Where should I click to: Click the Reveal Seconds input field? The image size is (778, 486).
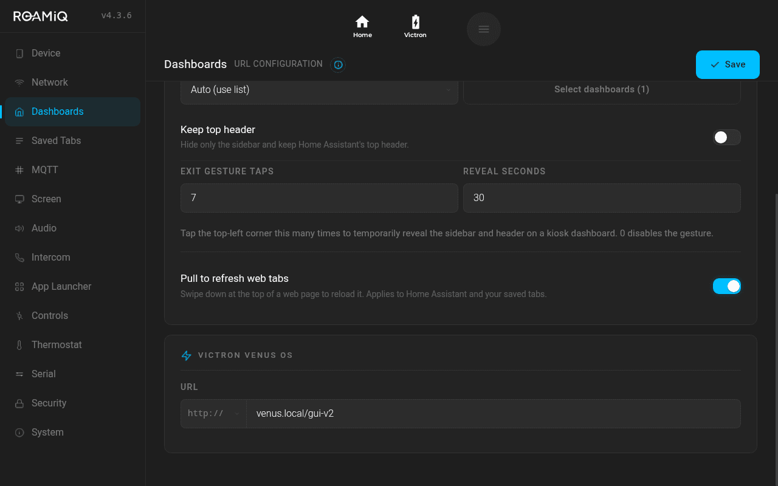[602, 198]
